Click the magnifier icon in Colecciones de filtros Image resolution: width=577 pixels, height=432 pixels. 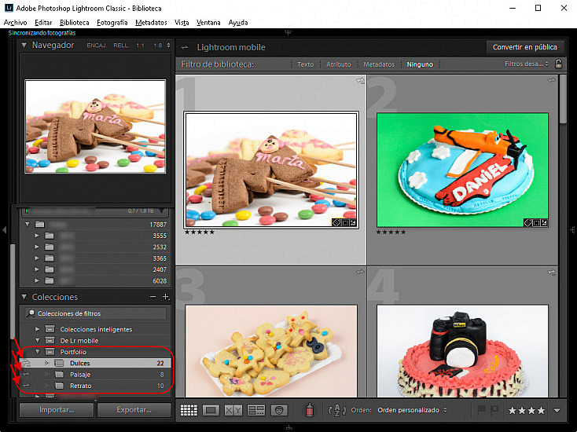click(31, 313)
